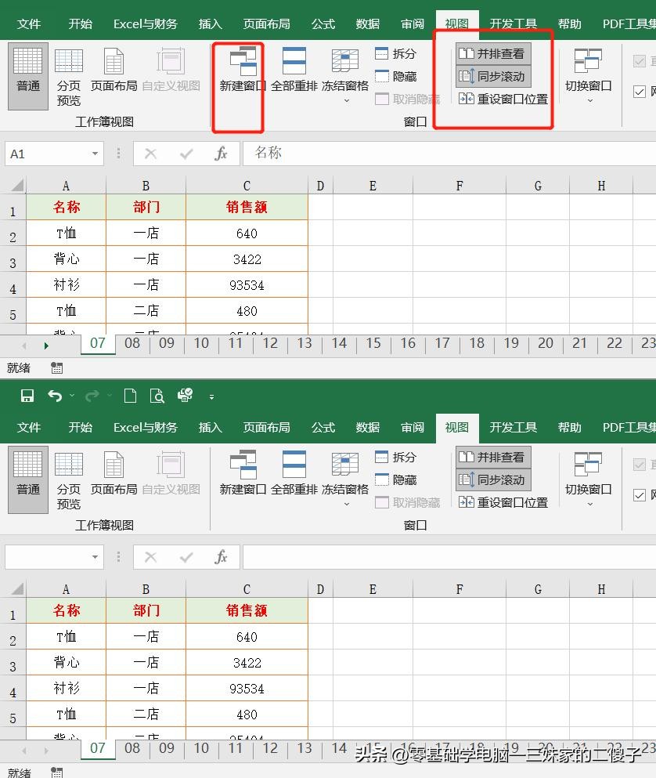656x778 pixels.
Task: Open Customize Quick Access Toolbar dropdown
Action: point(211,397)
